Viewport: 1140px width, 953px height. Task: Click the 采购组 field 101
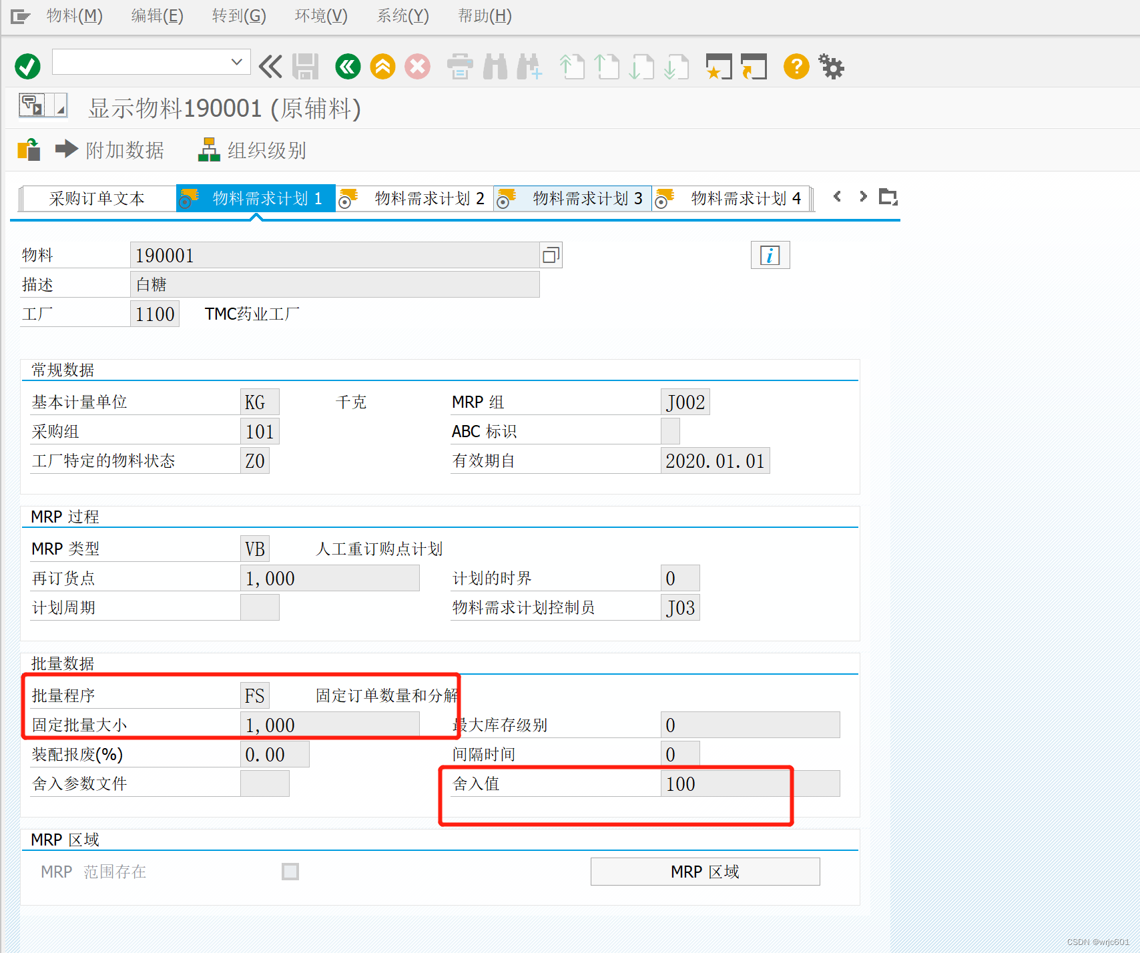[x=260, y=431]
